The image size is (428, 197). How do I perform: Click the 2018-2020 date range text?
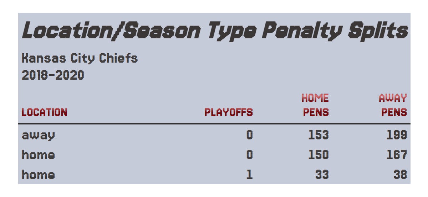coord(53,75)
